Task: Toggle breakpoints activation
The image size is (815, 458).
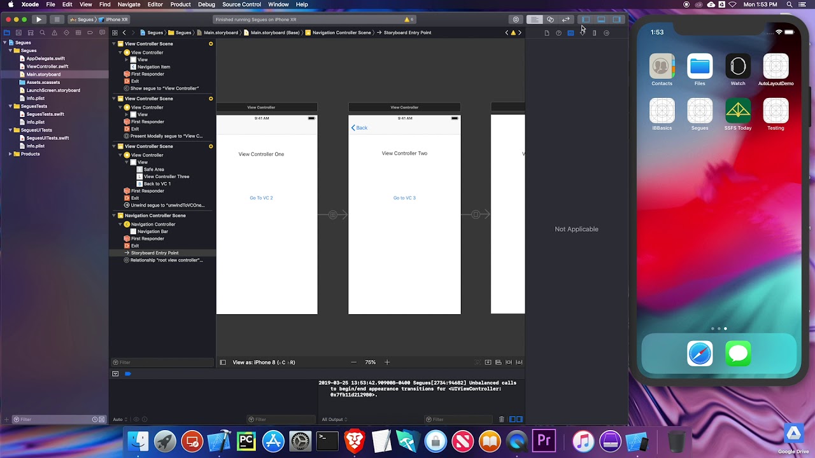Action: [127, 374]
